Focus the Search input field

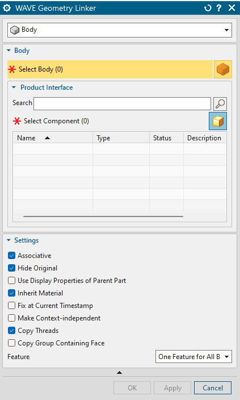pyautogui.click(x=123, y=103)
